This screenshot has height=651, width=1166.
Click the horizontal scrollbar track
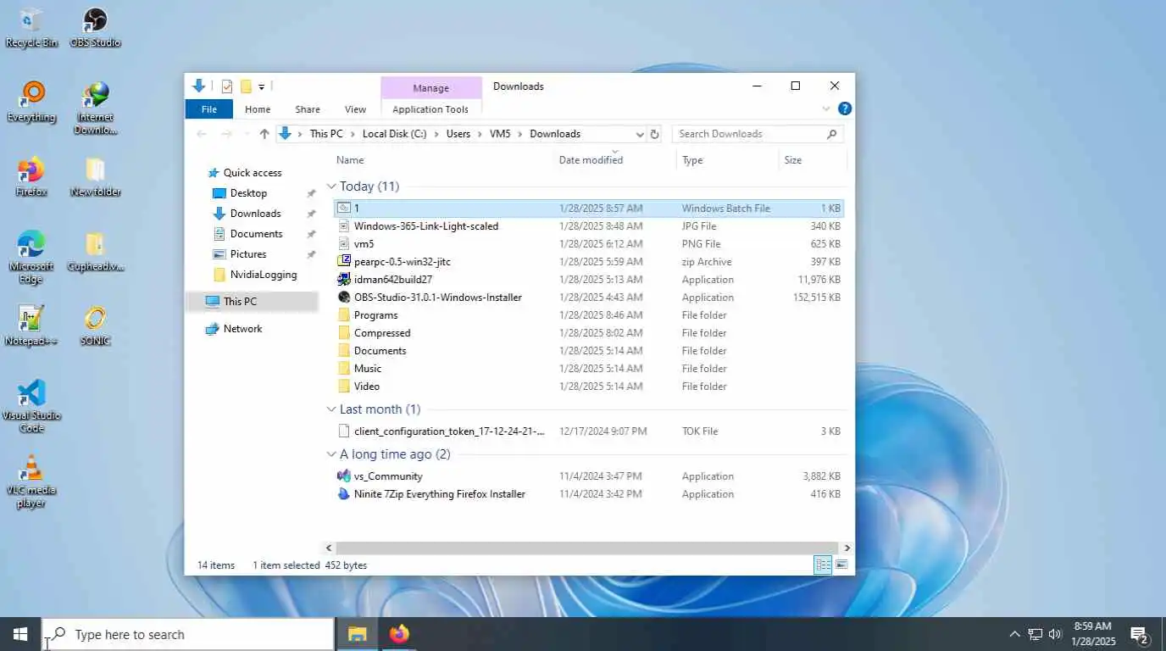click(x=588, y=548)
